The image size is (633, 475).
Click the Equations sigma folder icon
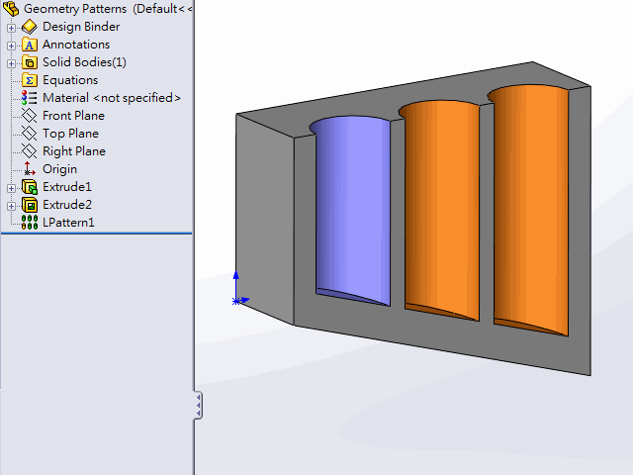click(30, 80)
